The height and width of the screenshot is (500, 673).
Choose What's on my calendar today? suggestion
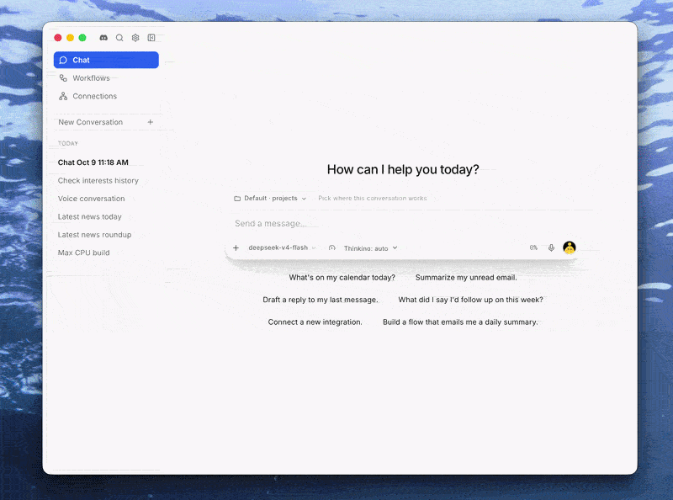tap(342, 278)
